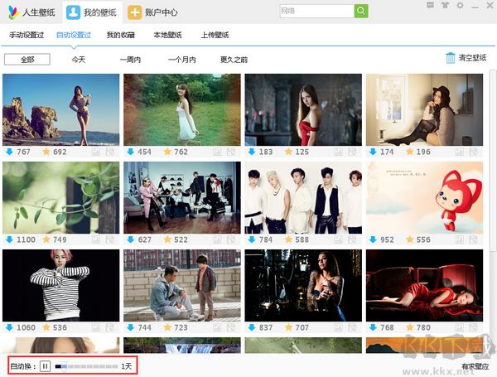Pause the automatic wallpaper change
The width and height of the screenshot is (497, 377).
pyautogui.click(x=46, y=365)
